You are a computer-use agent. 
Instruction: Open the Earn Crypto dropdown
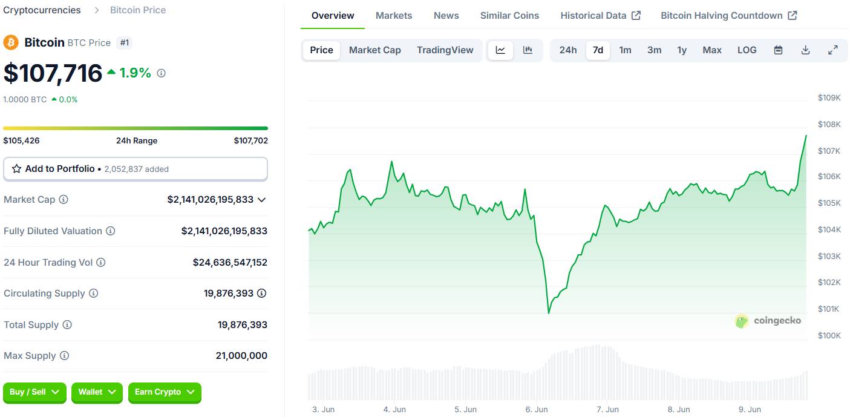coord(165,393)
